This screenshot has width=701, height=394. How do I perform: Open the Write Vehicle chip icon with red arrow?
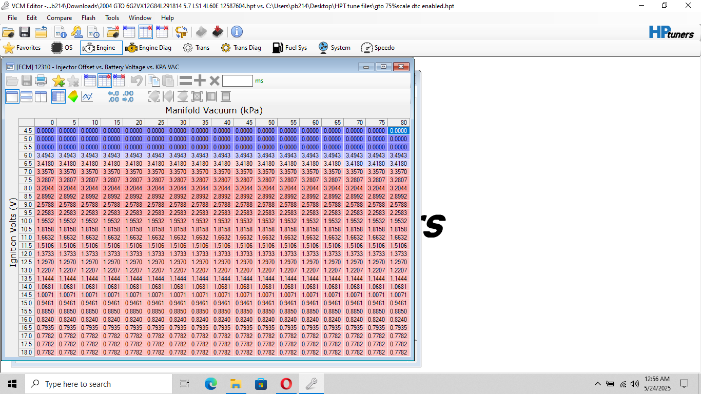pyautogui.click(x=218, y=32)
